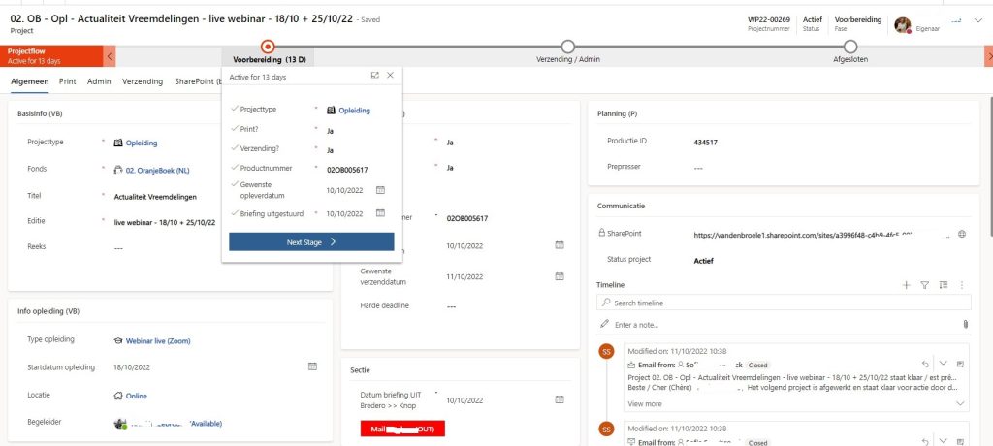Screen dimensions: 993x446
Task: Expand first timeline email with bottom chevron
Action: (x=961, y=403)
